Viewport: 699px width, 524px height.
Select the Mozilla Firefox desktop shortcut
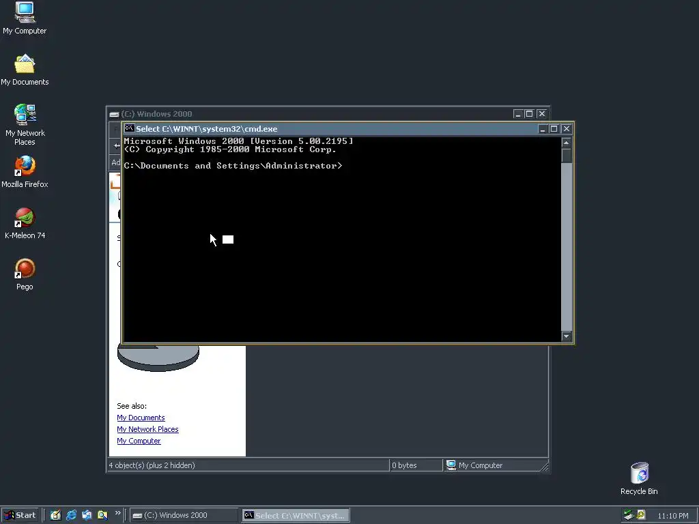(x=25, y=172)
